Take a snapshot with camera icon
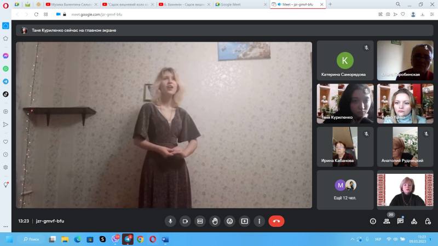Screen dimensions: 438x246 [388, 14]
